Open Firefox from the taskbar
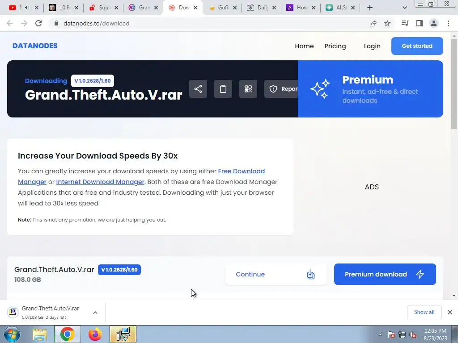The height and width of the screenshot is (343, 458). coord(95,334)
